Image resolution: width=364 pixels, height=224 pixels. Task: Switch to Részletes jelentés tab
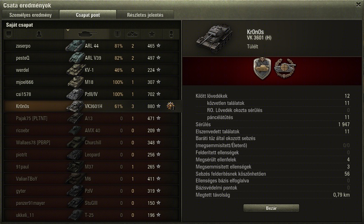(145, 15)
